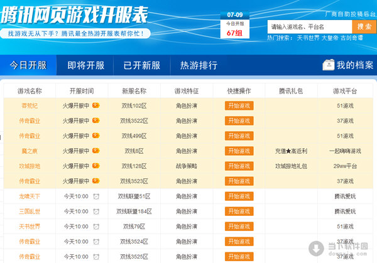The width and height of the screenshot is (377, 263).
Task: Click 战争策略 feature cell
Action: pos(187,166)
